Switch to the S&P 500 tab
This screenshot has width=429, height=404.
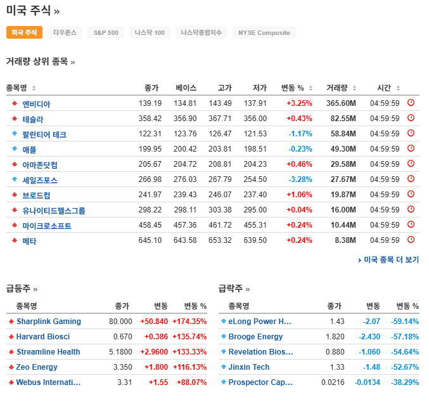coord(106,32)
